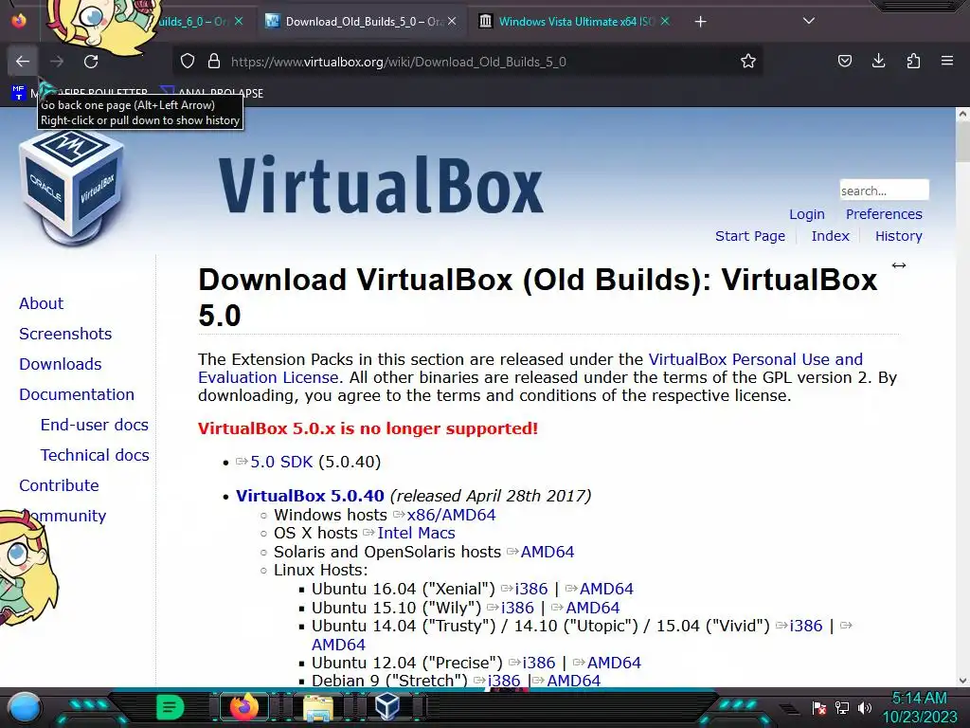Open the Downloads sidebar link
The height and width of the screenshot is (728, 970).
point(60,364)
